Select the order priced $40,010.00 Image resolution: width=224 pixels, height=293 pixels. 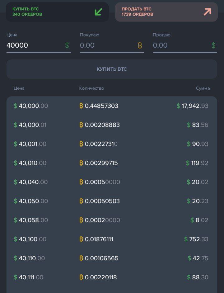point(112,163)
